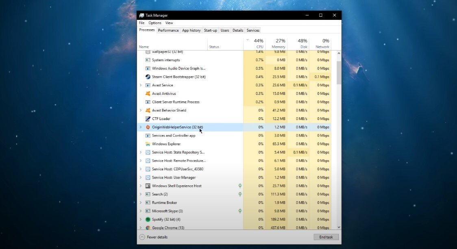
Task: Click the Client Server Runtime Process icon
Action: (148, 102)
